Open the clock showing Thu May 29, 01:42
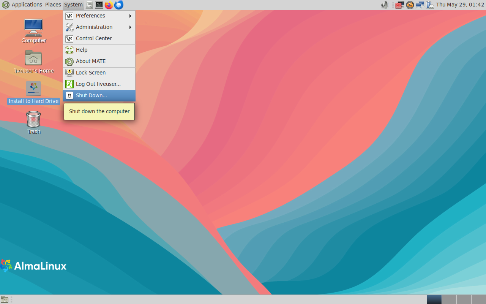486x304 pixels. pyautogui.click(x=460, y=5)
